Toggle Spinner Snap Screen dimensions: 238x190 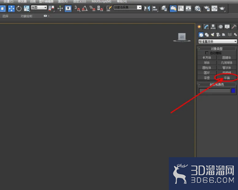coord(100,8)
